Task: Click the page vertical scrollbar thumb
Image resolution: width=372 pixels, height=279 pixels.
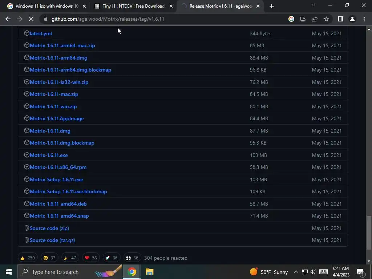Action: click(x=368, y=233)
